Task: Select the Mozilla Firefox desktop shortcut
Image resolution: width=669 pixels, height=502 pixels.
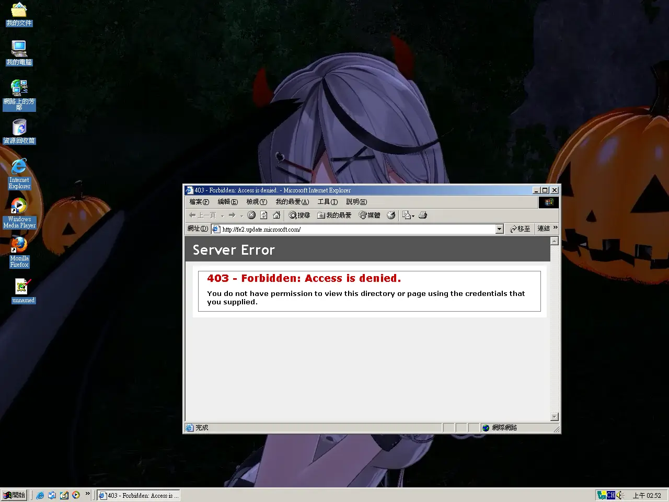Action: (x=19, y=253)
